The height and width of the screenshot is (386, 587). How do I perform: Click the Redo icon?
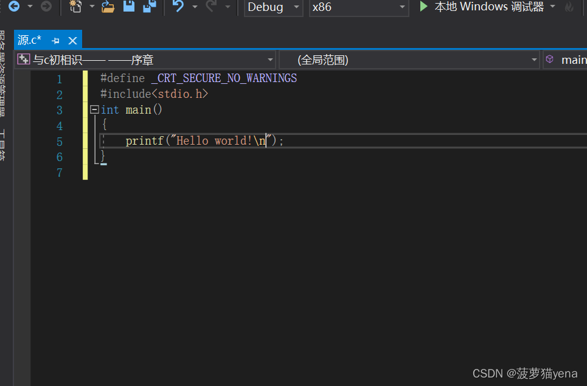[x=211, y=6]
